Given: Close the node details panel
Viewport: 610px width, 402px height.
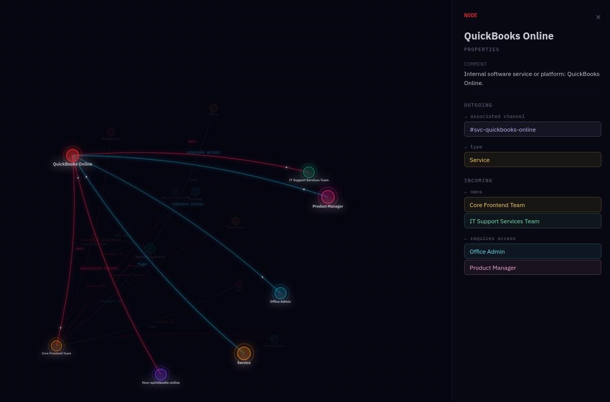Looking at the screenshot, I should [598, 17].
